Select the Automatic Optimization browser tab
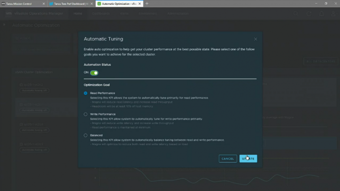Viewport: 340px width, 191px height. [x=119, y=4]
